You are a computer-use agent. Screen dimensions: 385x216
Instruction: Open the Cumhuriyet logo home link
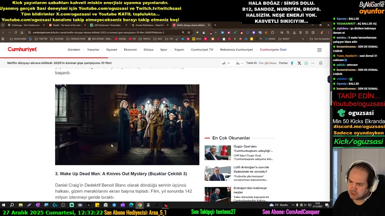pyautogui.click(x=22, y=49)
